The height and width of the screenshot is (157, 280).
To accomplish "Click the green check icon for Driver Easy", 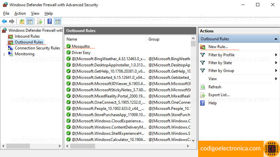I will [69, 52].
